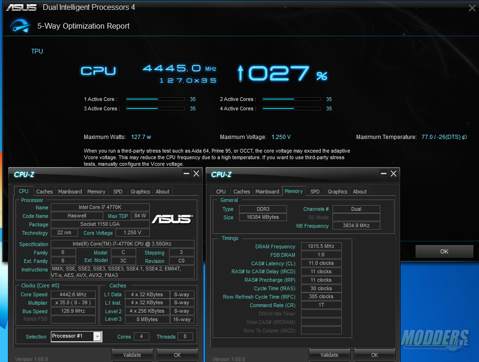Select CPU tab in left CPU-Z window

[23, 191]
